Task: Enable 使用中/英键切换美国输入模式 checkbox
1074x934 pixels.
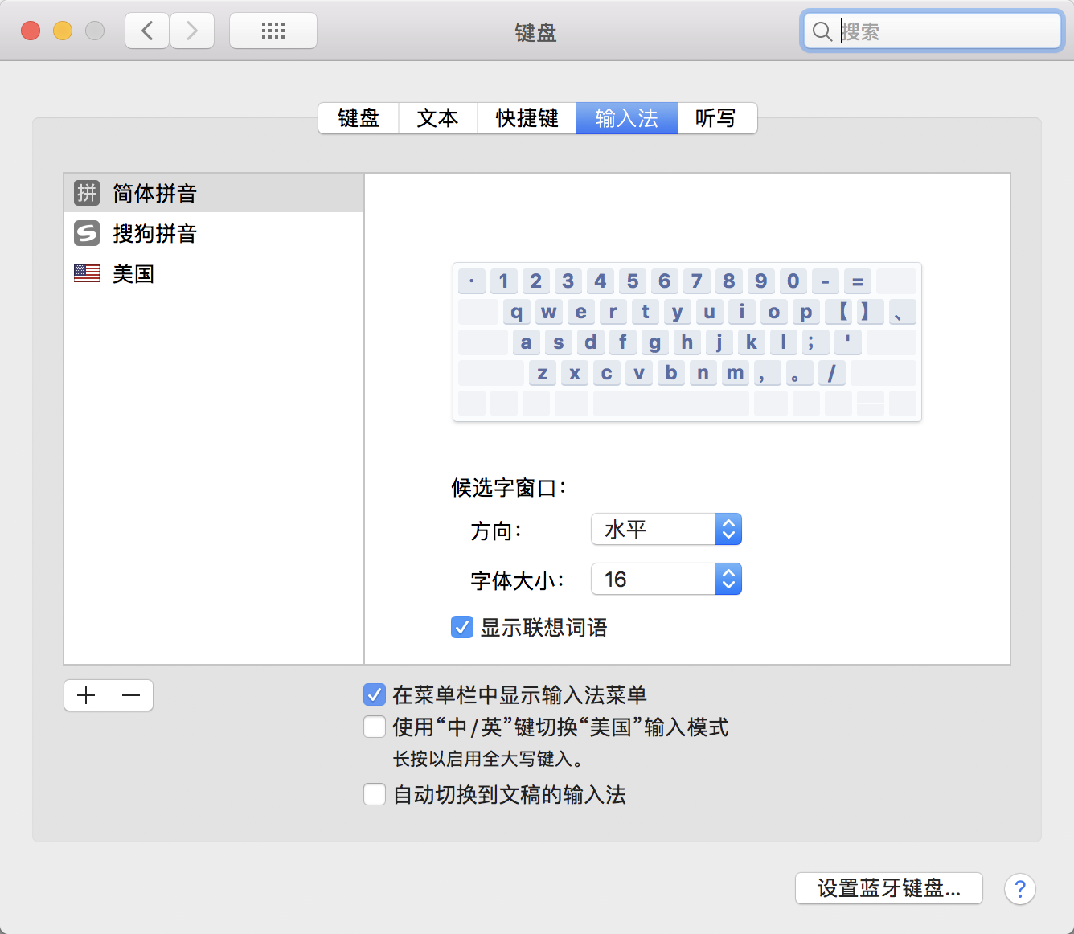Action: coord(375,727)
